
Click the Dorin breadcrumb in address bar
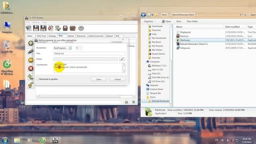tap(164, 15)
